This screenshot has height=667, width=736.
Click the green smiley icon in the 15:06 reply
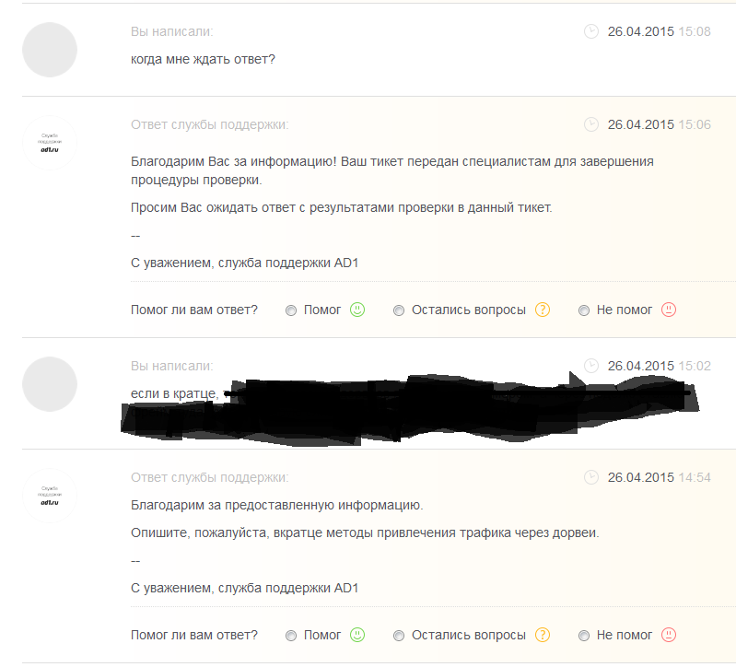[357, 310]
